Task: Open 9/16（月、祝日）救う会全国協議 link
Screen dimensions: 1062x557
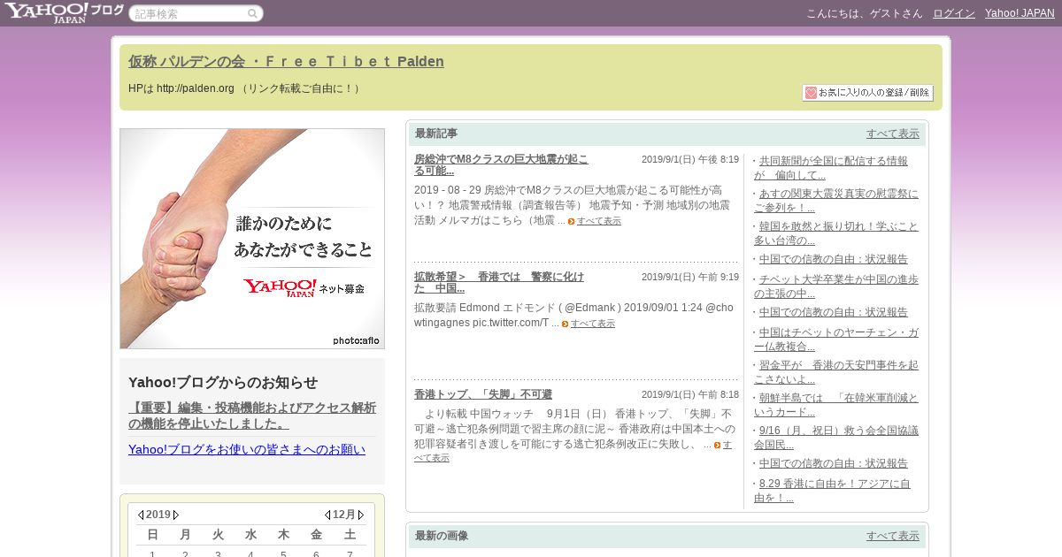Action: coord(837,438)
